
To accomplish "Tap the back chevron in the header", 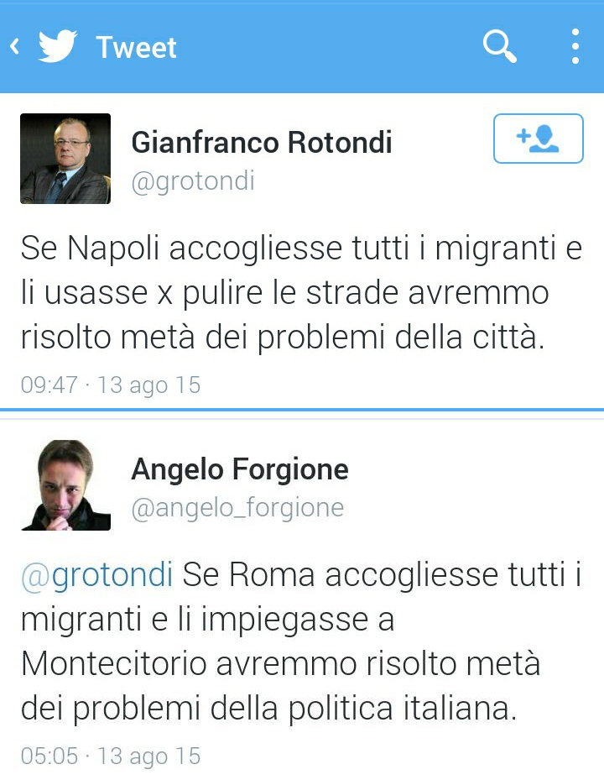I will coord(14,46).
